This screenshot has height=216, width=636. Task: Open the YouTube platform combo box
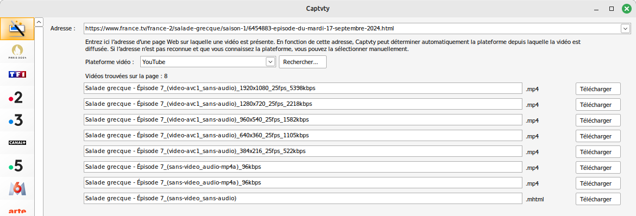(208, 62)
